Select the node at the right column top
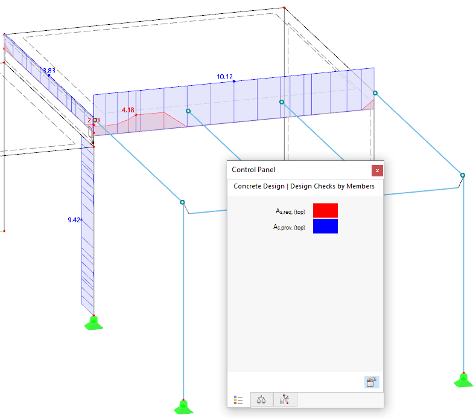 [x=462, y=175]
